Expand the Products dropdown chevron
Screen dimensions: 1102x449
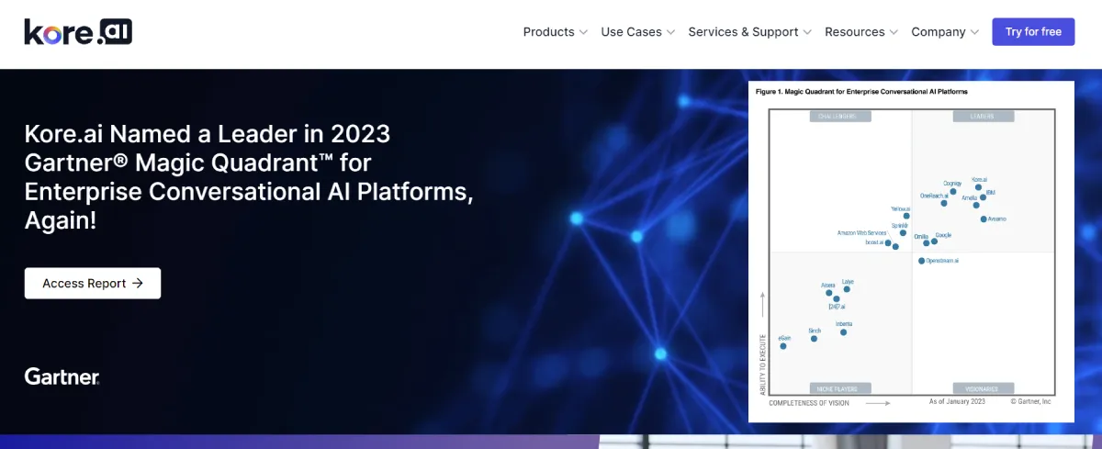583,32
